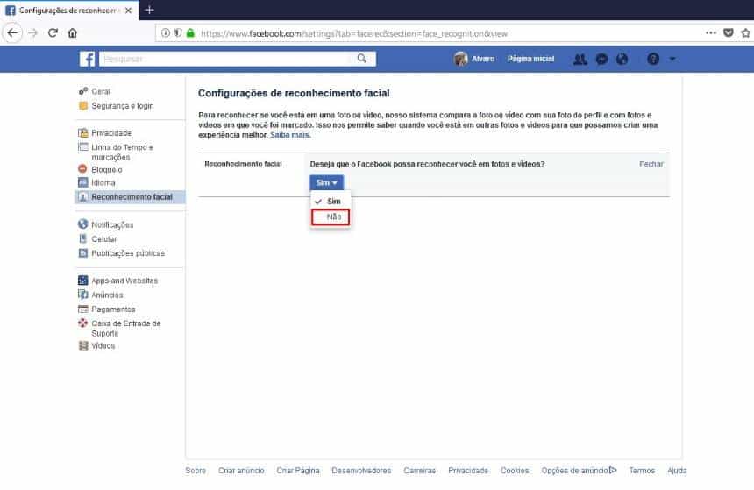Click Opções de anúncio footer link

pos(579,471)
